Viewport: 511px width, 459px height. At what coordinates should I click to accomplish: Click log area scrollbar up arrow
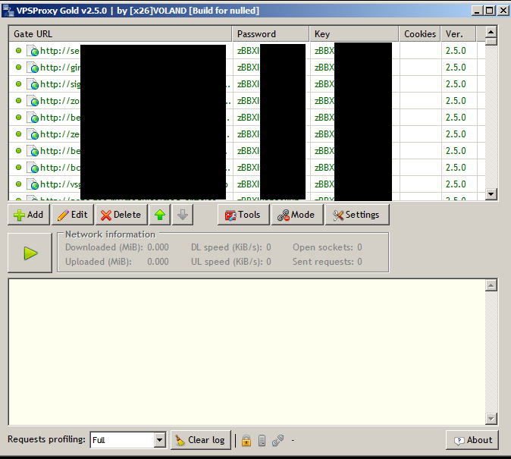(491, 285)
